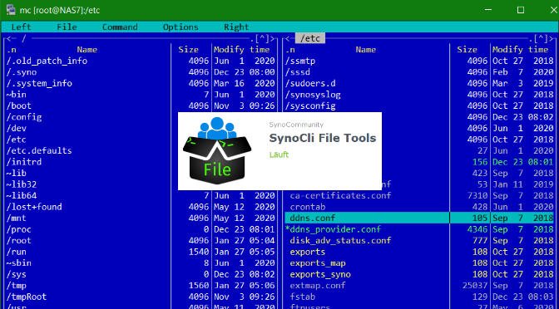Select the ~lib symlink entry
Image resolution: width=559 pixels, height=309 pixels.
tap(16, 173)
